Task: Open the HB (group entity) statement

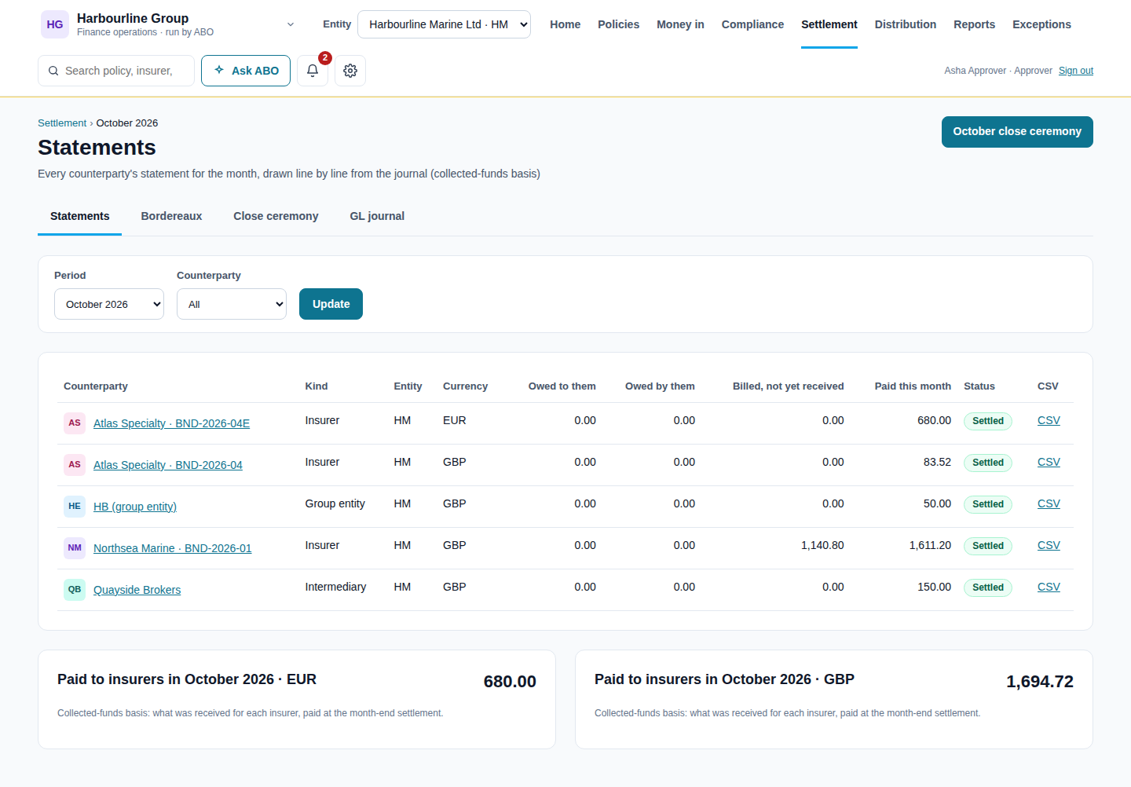Action: tap(135, 507)
